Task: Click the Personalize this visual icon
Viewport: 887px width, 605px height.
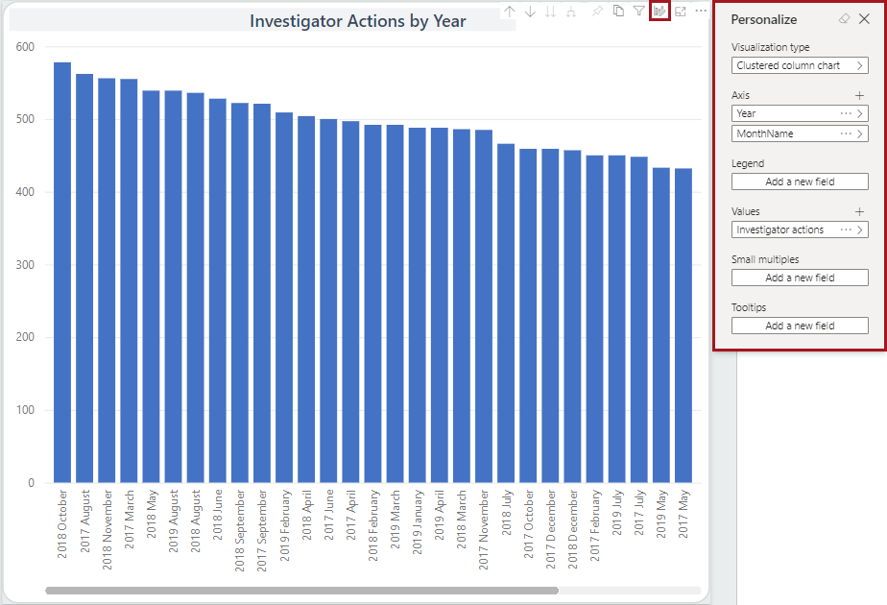Action: tap(659, 12)
